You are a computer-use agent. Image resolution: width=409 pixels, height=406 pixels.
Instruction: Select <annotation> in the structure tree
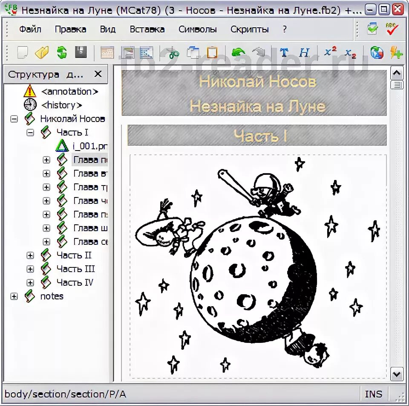point(69,92)
